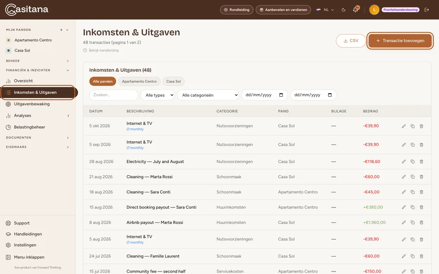This screenshot has height=274, width=439.
Task: Delete the 5 sep 2026 Internet & TV row
Action: tap(422, 145)
